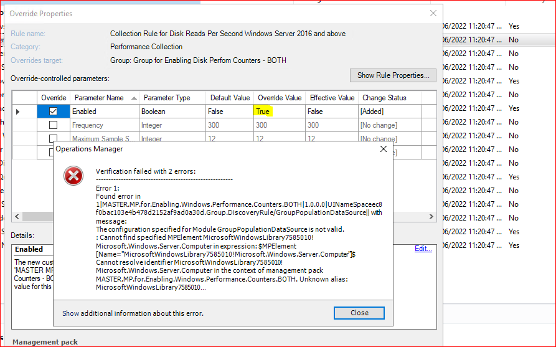Viewport: 556px width, 347px height.
Task: Click Verification failed with 2 errors text
Action: (146, 171)
